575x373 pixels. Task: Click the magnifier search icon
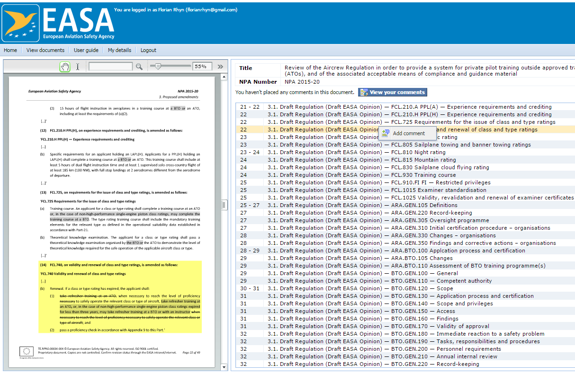(139, 67)
